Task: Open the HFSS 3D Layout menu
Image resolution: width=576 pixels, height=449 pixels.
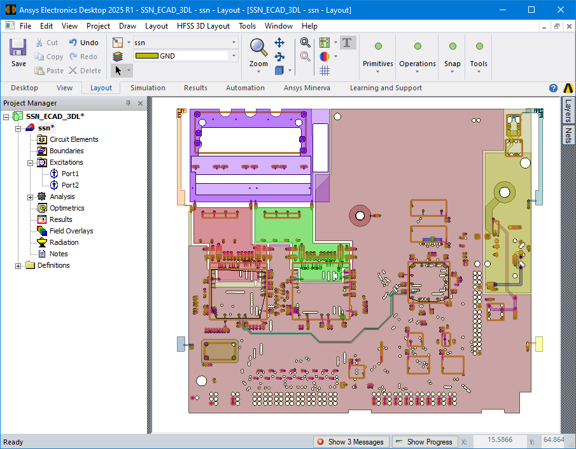Action: (203, 26)
